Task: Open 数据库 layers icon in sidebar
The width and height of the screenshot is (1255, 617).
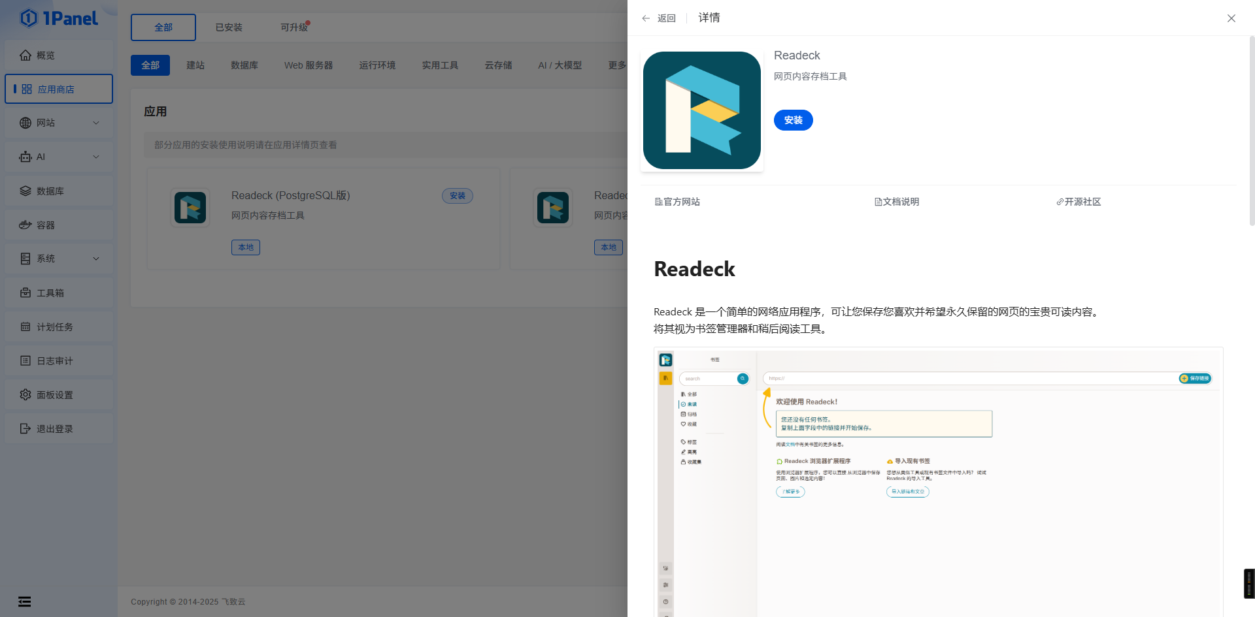Action: pyautogui.click(x=25, y=191)
